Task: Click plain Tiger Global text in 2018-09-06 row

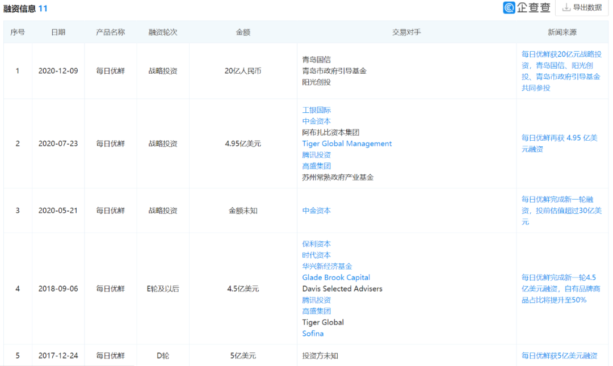Action: click(323, 322)
